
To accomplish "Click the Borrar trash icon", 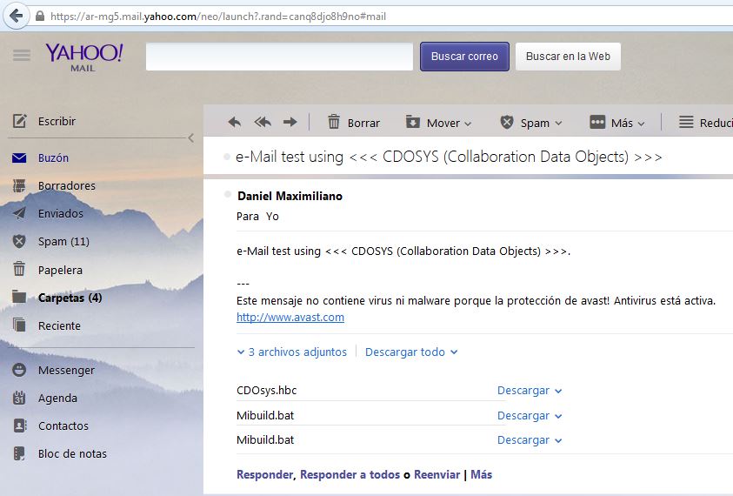I will pos(334,123).
